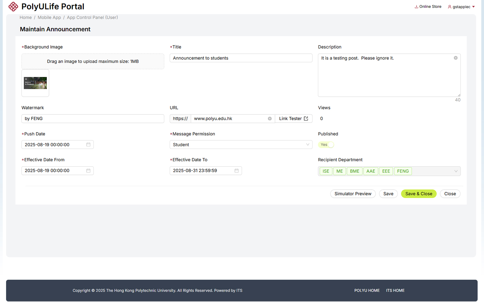
Task: Expand the Recipient Department dropdown arrow
Action: [456, 171]
